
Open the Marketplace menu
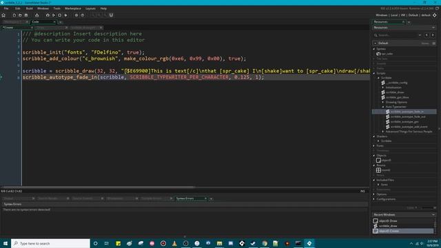tap(73, 8)
